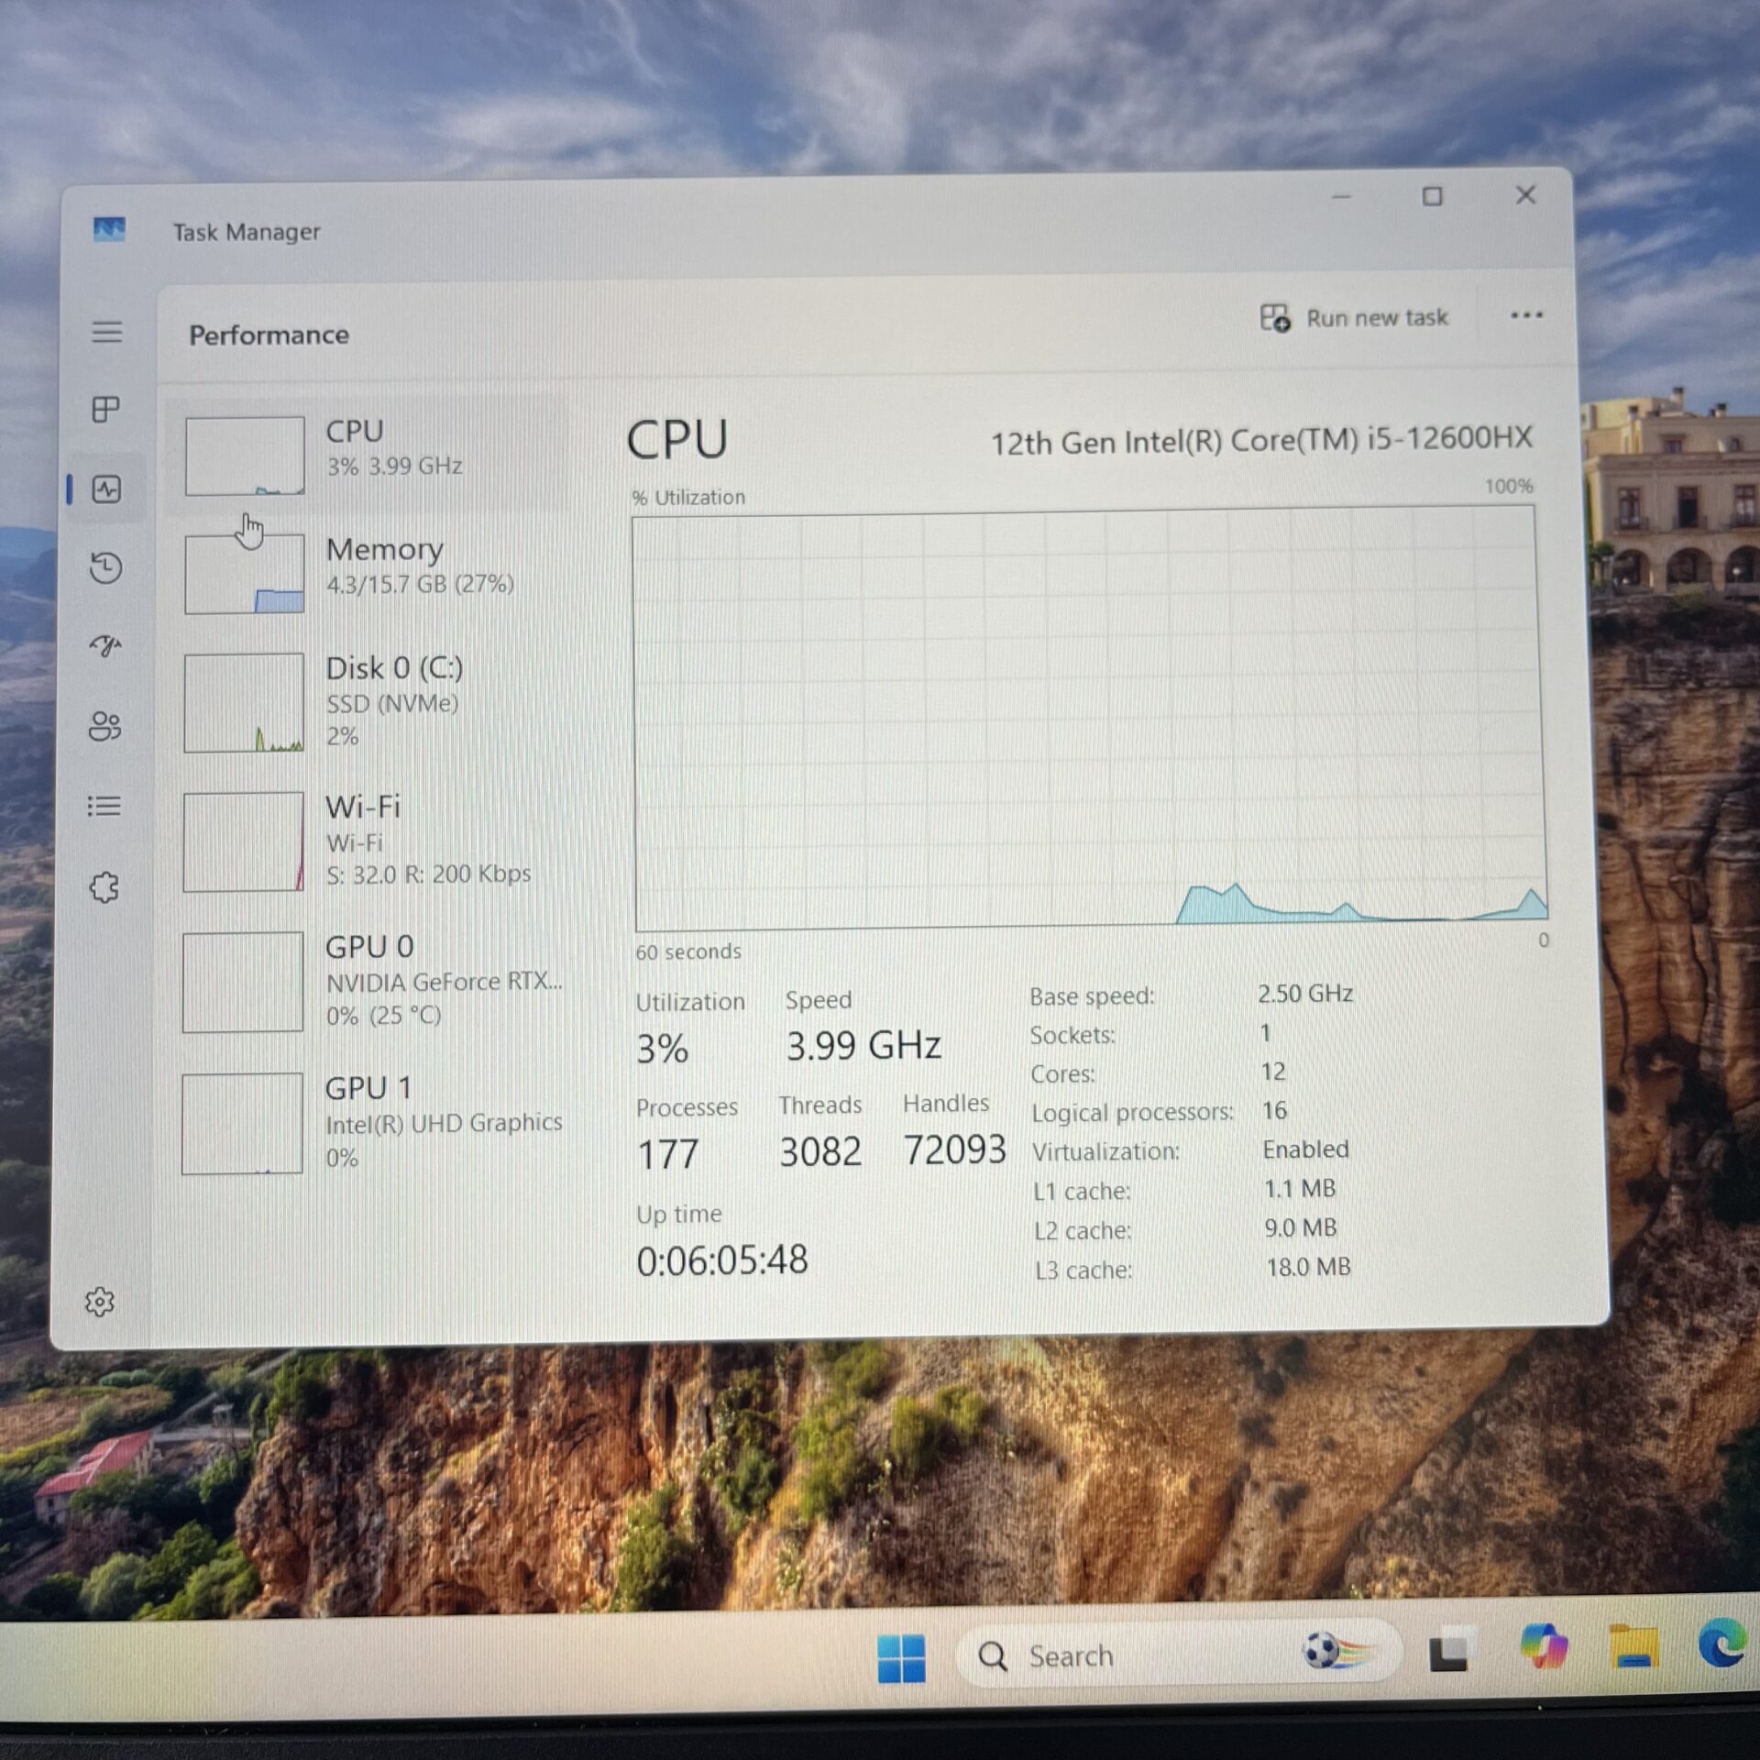Open the three-dot more options menu
Screen dimensions: 1760x1760
point(1526,315)
